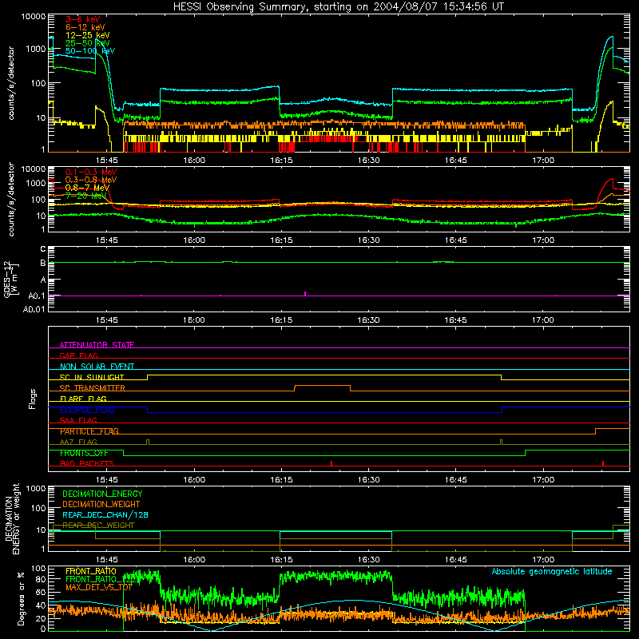Click the vertical Flags axis title
The image size is (639, 639).
point(33,399)
